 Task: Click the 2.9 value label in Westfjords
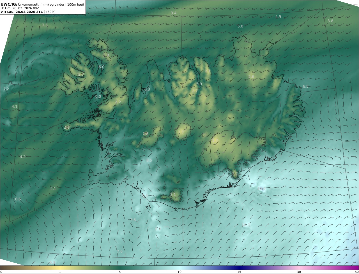[x=106, y=55]
